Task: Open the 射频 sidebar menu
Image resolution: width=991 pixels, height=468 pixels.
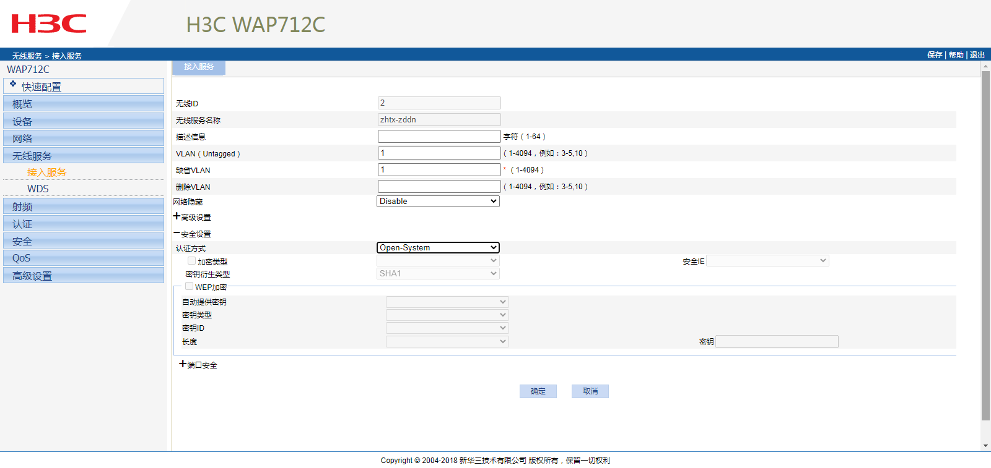Action: (x=84, y=206)
